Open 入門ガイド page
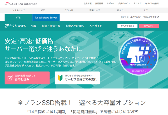 (x=96, y=26)
